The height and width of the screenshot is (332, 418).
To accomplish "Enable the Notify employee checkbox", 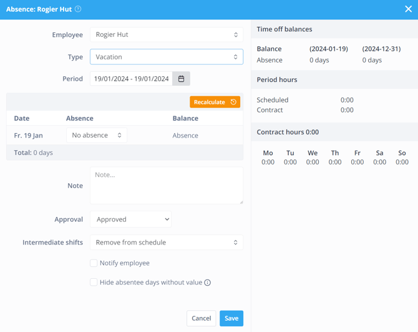I will (x=94, y=263).
